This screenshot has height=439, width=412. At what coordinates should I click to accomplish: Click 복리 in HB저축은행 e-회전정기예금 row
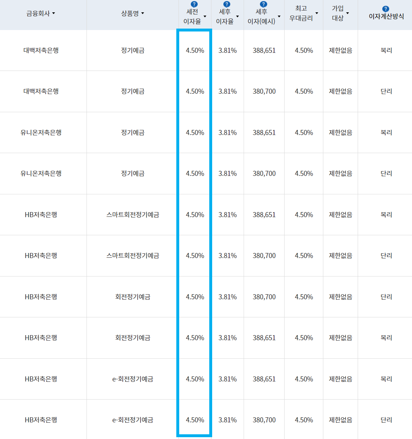pyautogui.click(x=386, y=379)
